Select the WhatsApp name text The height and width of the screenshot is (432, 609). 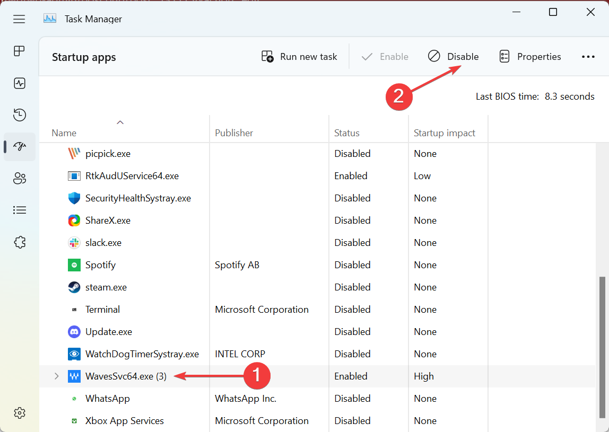(108, 399)
